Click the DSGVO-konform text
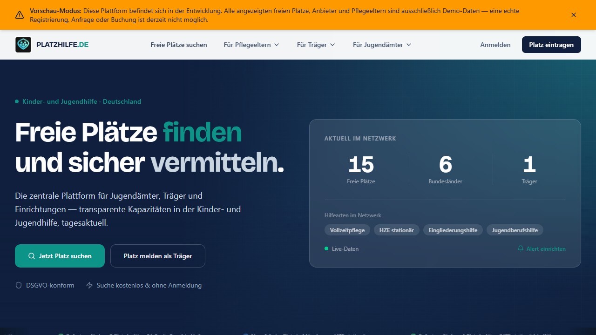 [x=50, y=285]
